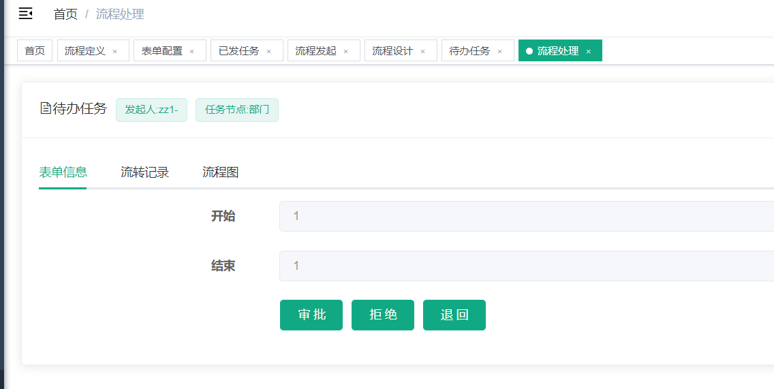The width and height of the screenshot is (774, 389).
Task: Close the 流程定义 tab
Action: [x=115, y=51]
